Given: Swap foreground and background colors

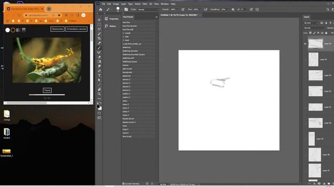Looking at the screenshot, I should coord(101,103).
